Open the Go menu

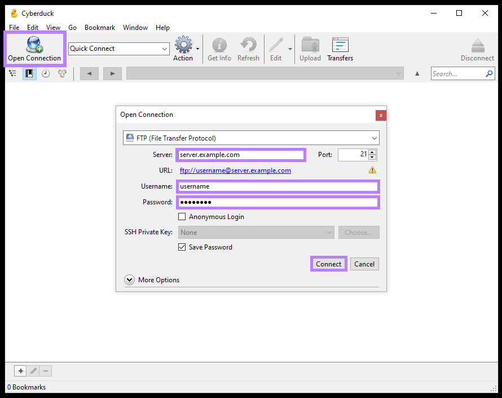coord(72,27)
